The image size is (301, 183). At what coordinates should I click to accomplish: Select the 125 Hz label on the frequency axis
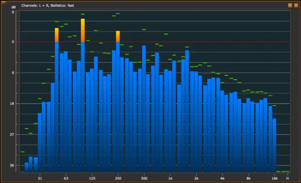click(x=92, y=178)
